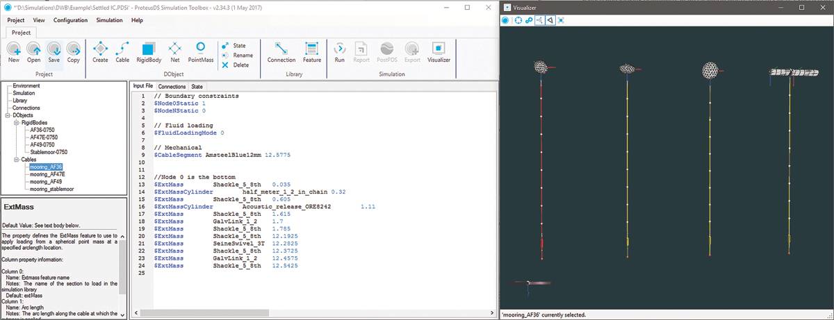Select Library in the project tree
This screenshot has width=834, height=320.
click(19, 101)
